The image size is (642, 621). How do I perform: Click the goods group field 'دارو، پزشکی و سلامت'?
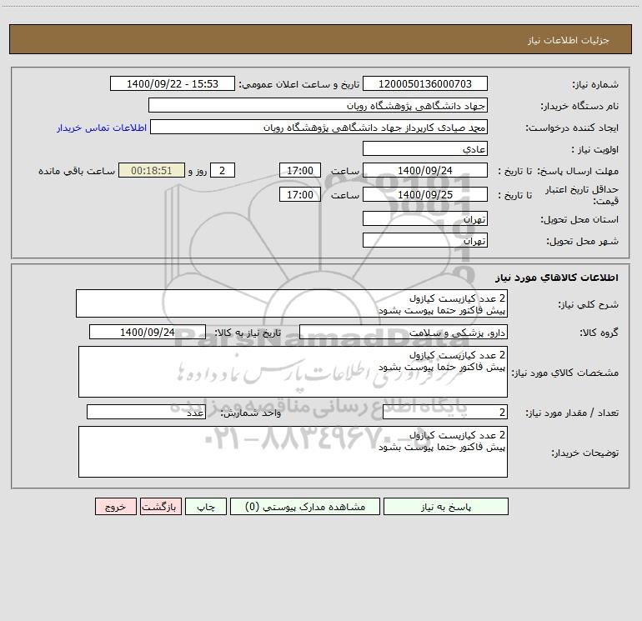(x=404, y=332)
